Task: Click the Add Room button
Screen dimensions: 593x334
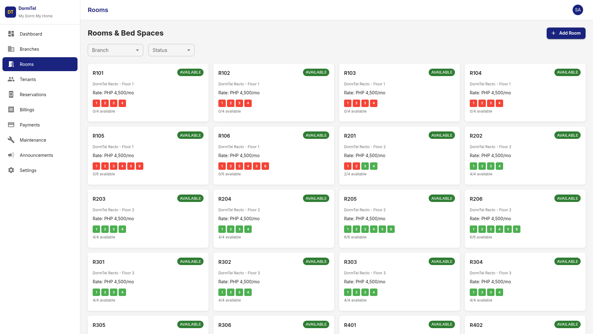Action: [x=566, y=33]
